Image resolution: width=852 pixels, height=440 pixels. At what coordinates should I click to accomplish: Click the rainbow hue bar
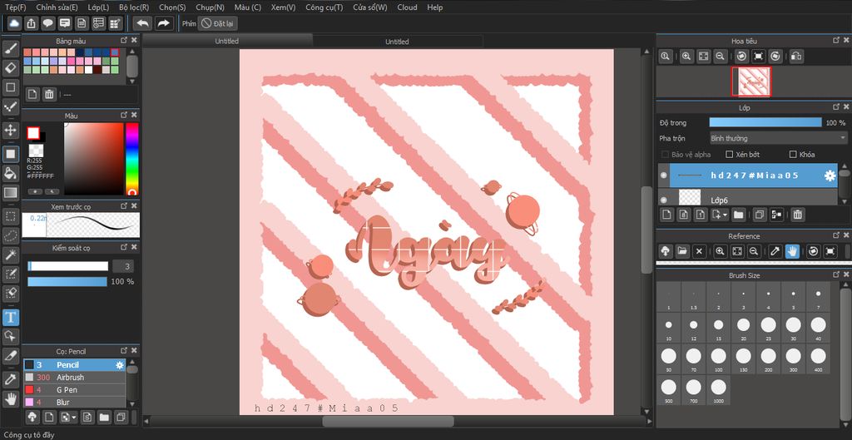point(132,159)
